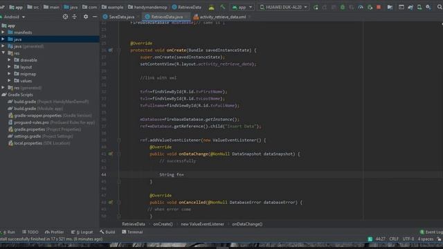This screenshot has height=249, width=443.
Task: Click the onCreate() breadcrumb below editor
Action: click(x=163, y=224)
